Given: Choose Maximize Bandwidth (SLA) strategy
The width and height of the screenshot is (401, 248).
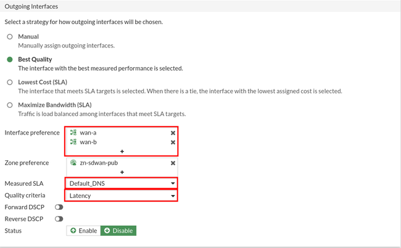Looking at the screenshot, I should (x=10, y=105).
